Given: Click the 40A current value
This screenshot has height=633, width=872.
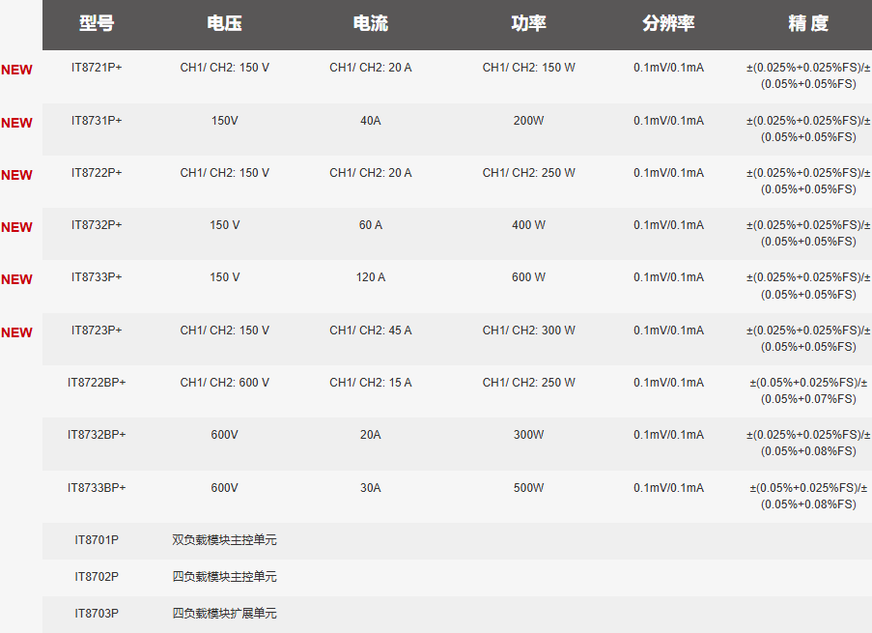Looking at the screenshot, I should pyautogui.click(x=371, y=120).
